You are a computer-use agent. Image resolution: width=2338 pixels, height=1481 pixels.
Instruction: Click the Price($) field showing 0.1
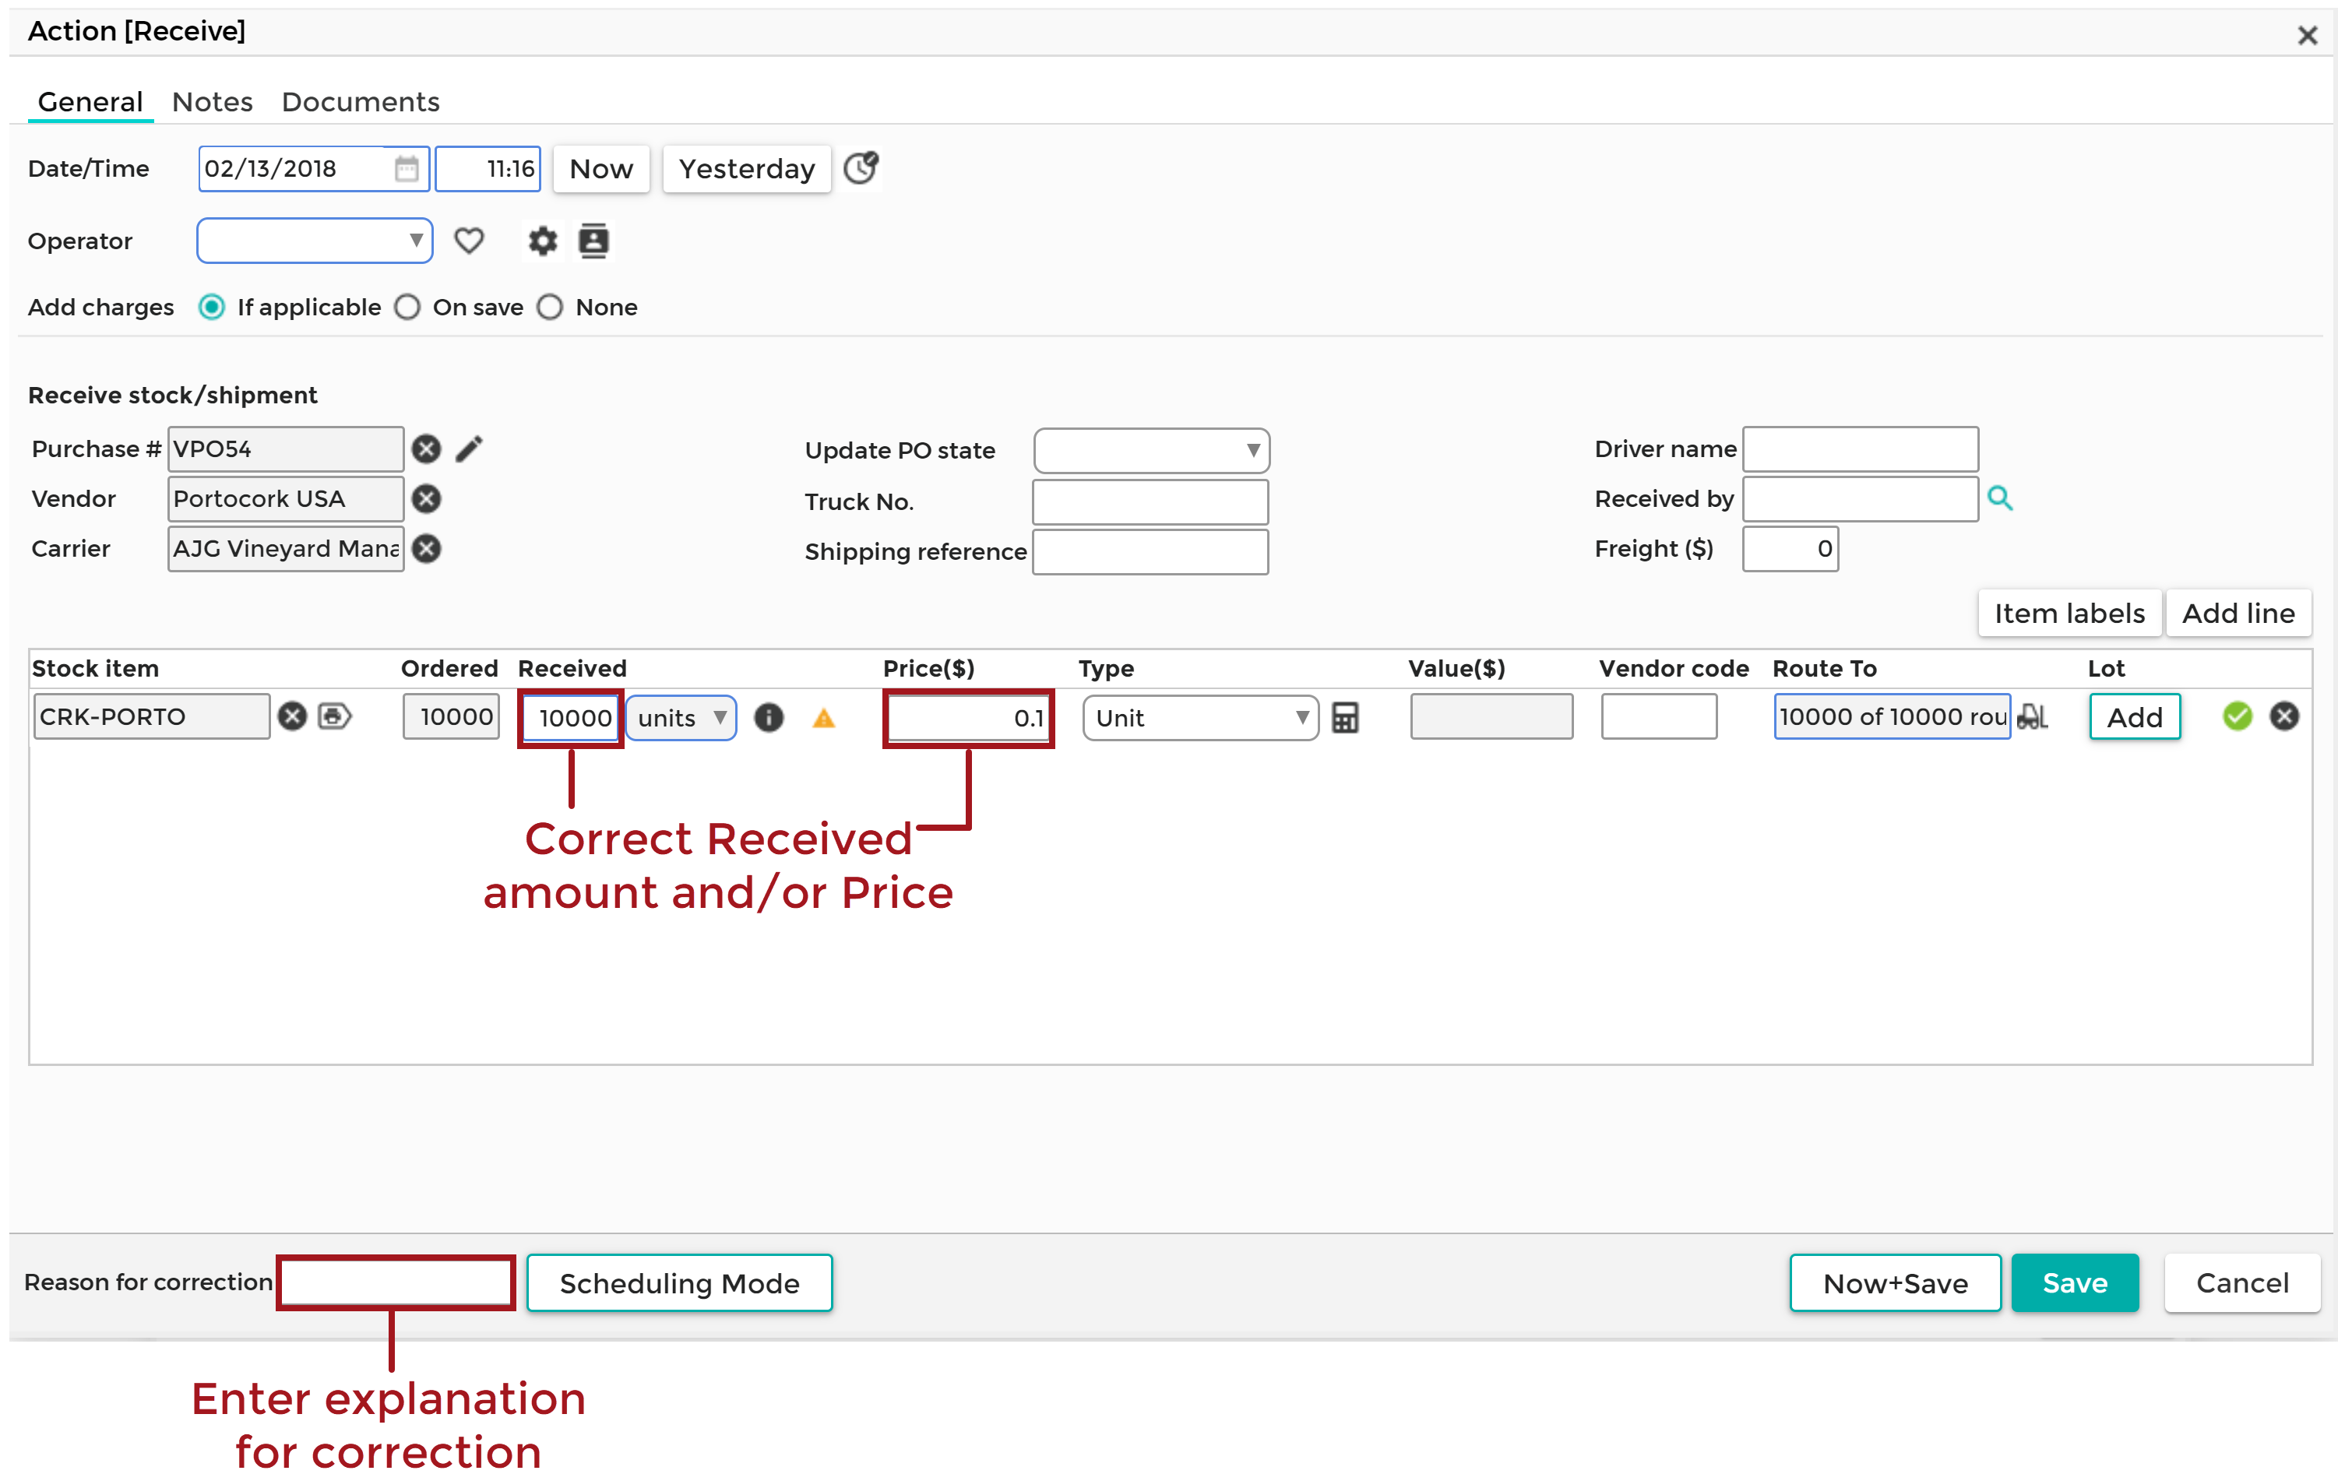coord(968,718)
